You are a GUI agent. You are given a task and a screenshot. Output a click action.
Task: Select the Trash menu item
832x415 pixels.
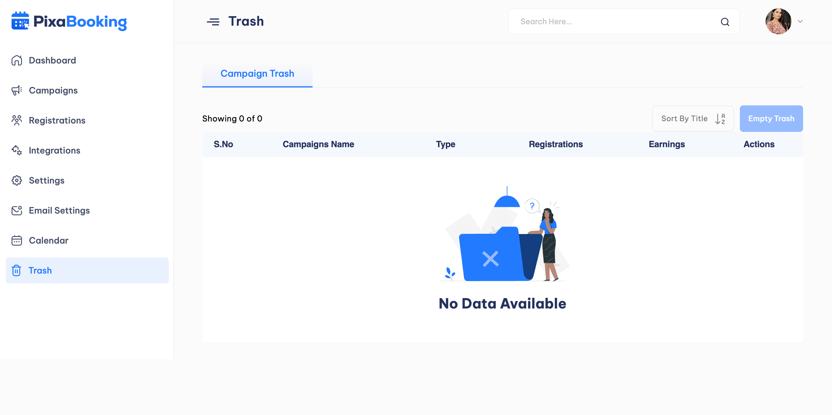[x=87, y=270]
